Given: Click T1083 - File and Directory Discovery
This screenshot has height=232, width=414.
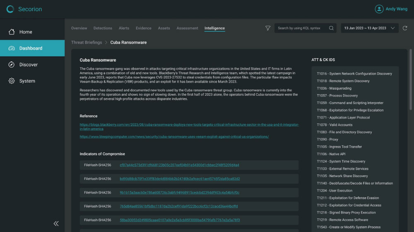Looking at the screenshot, I should click(344, 132).
